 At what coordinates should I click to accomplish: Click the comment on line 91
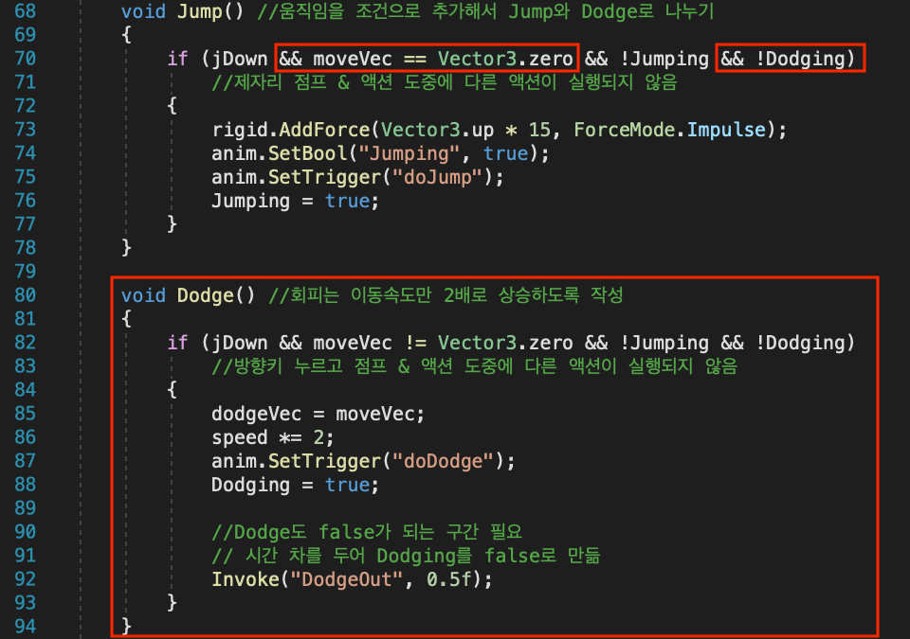tap(406, 556)
